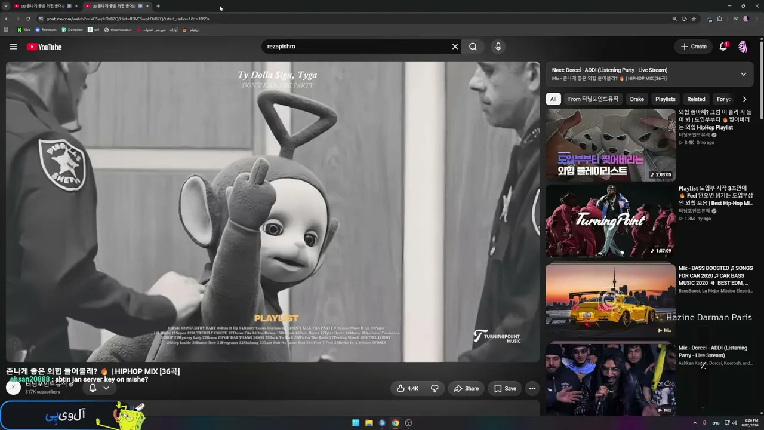The width and height of the screenshot is (764, 430).
Task: Close the first browser tab
Action: [76, 6]
